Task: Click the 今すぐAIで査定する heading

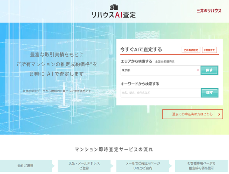Action: point(141,50)
